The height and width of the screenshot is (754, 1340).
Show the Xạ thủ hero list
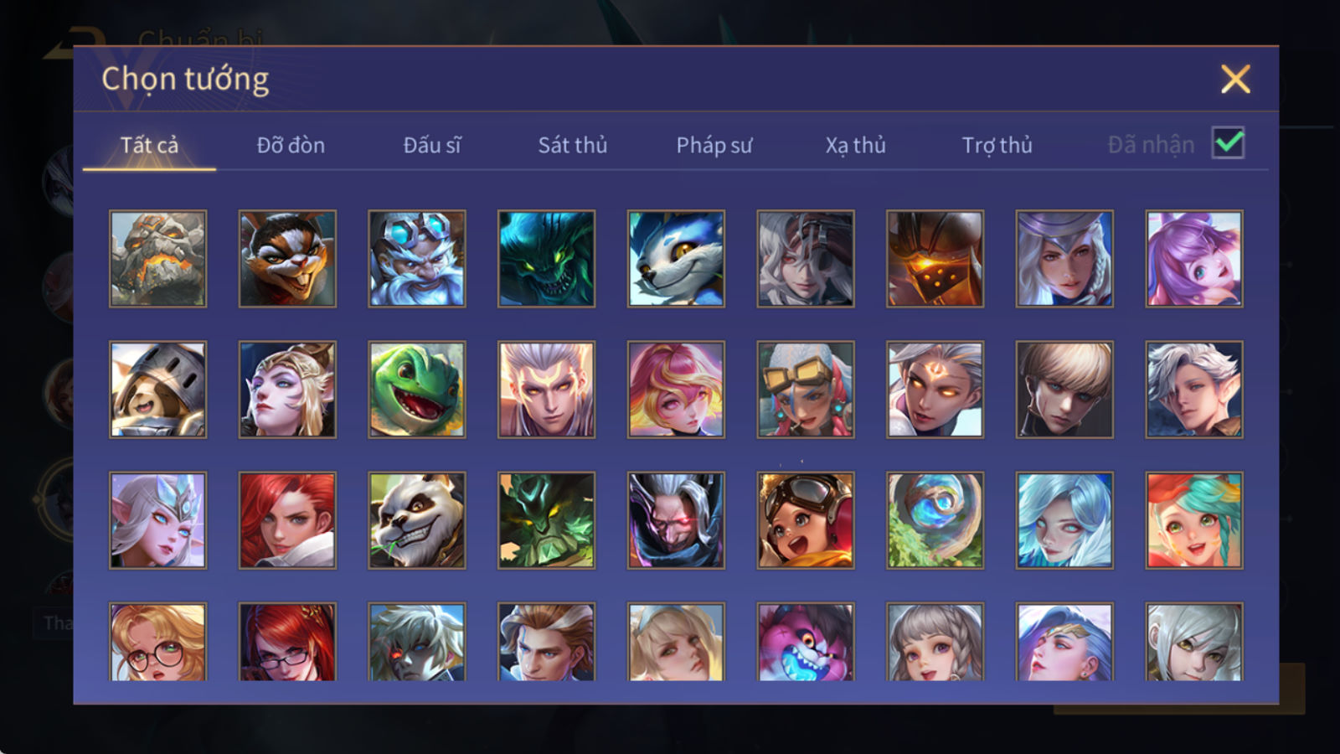tap(855, 145)
